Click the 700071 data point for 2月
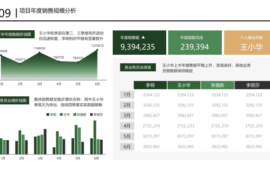This screenshot has width=270, height=170. [x=20, y=64]
